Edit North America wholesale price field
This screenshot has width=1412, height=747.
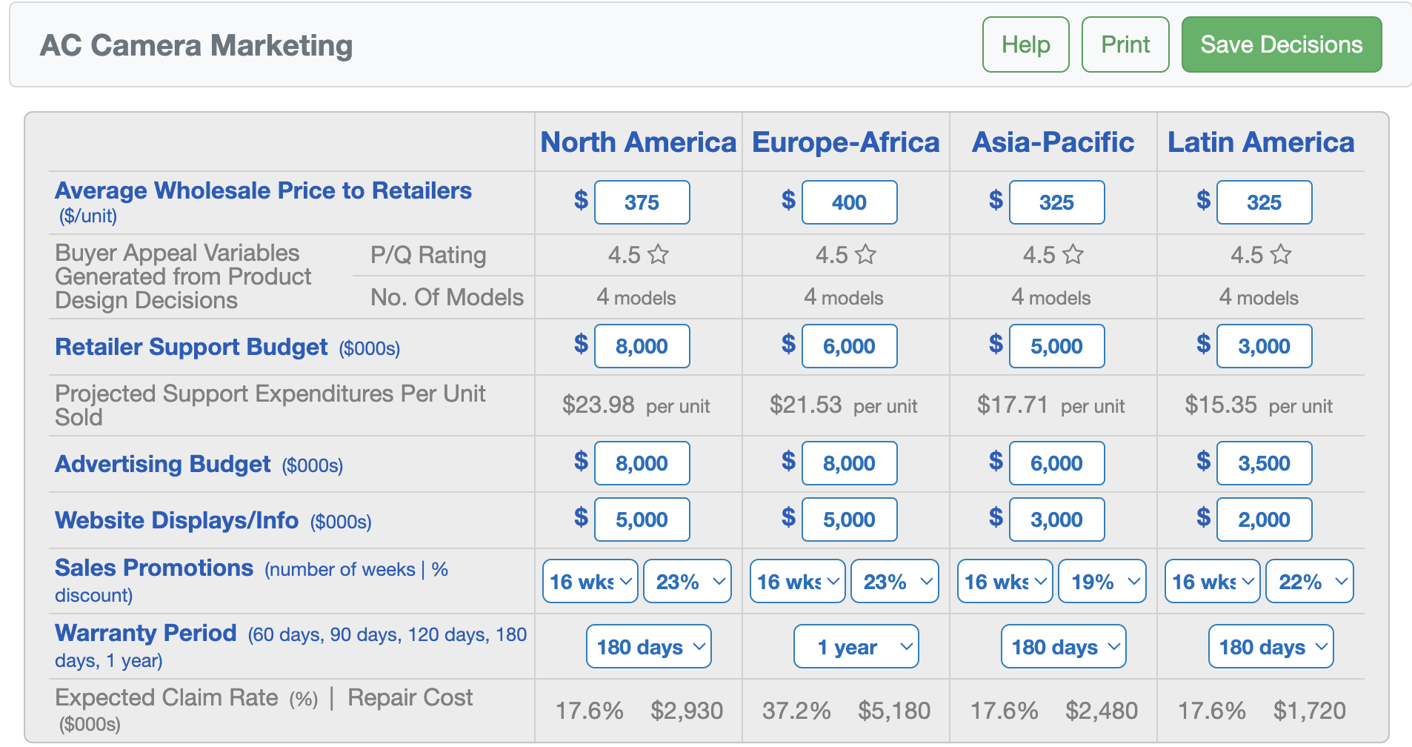pyautogui.click(x=642, y=202)
